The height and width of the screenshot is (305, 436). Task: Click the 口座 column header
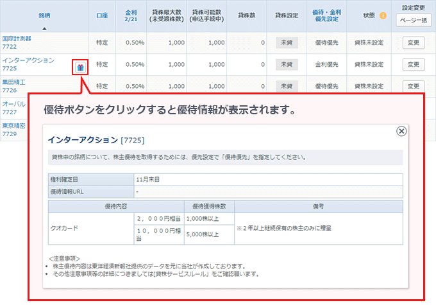(x=101, y=15)
